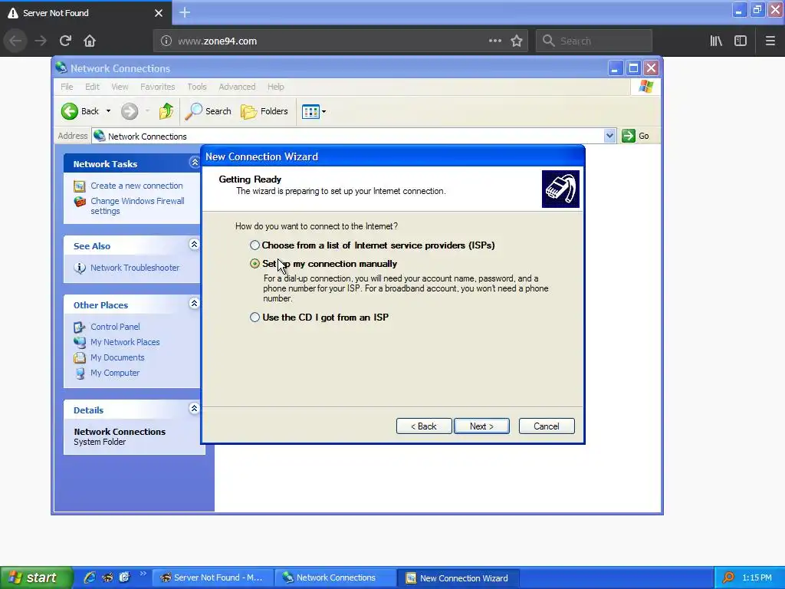Expand the Address bar dropdown
The image size is (785, 589).
tap(609, 136)
